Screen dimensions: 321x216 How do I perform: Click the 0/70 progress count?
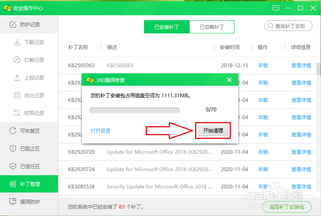211,110
